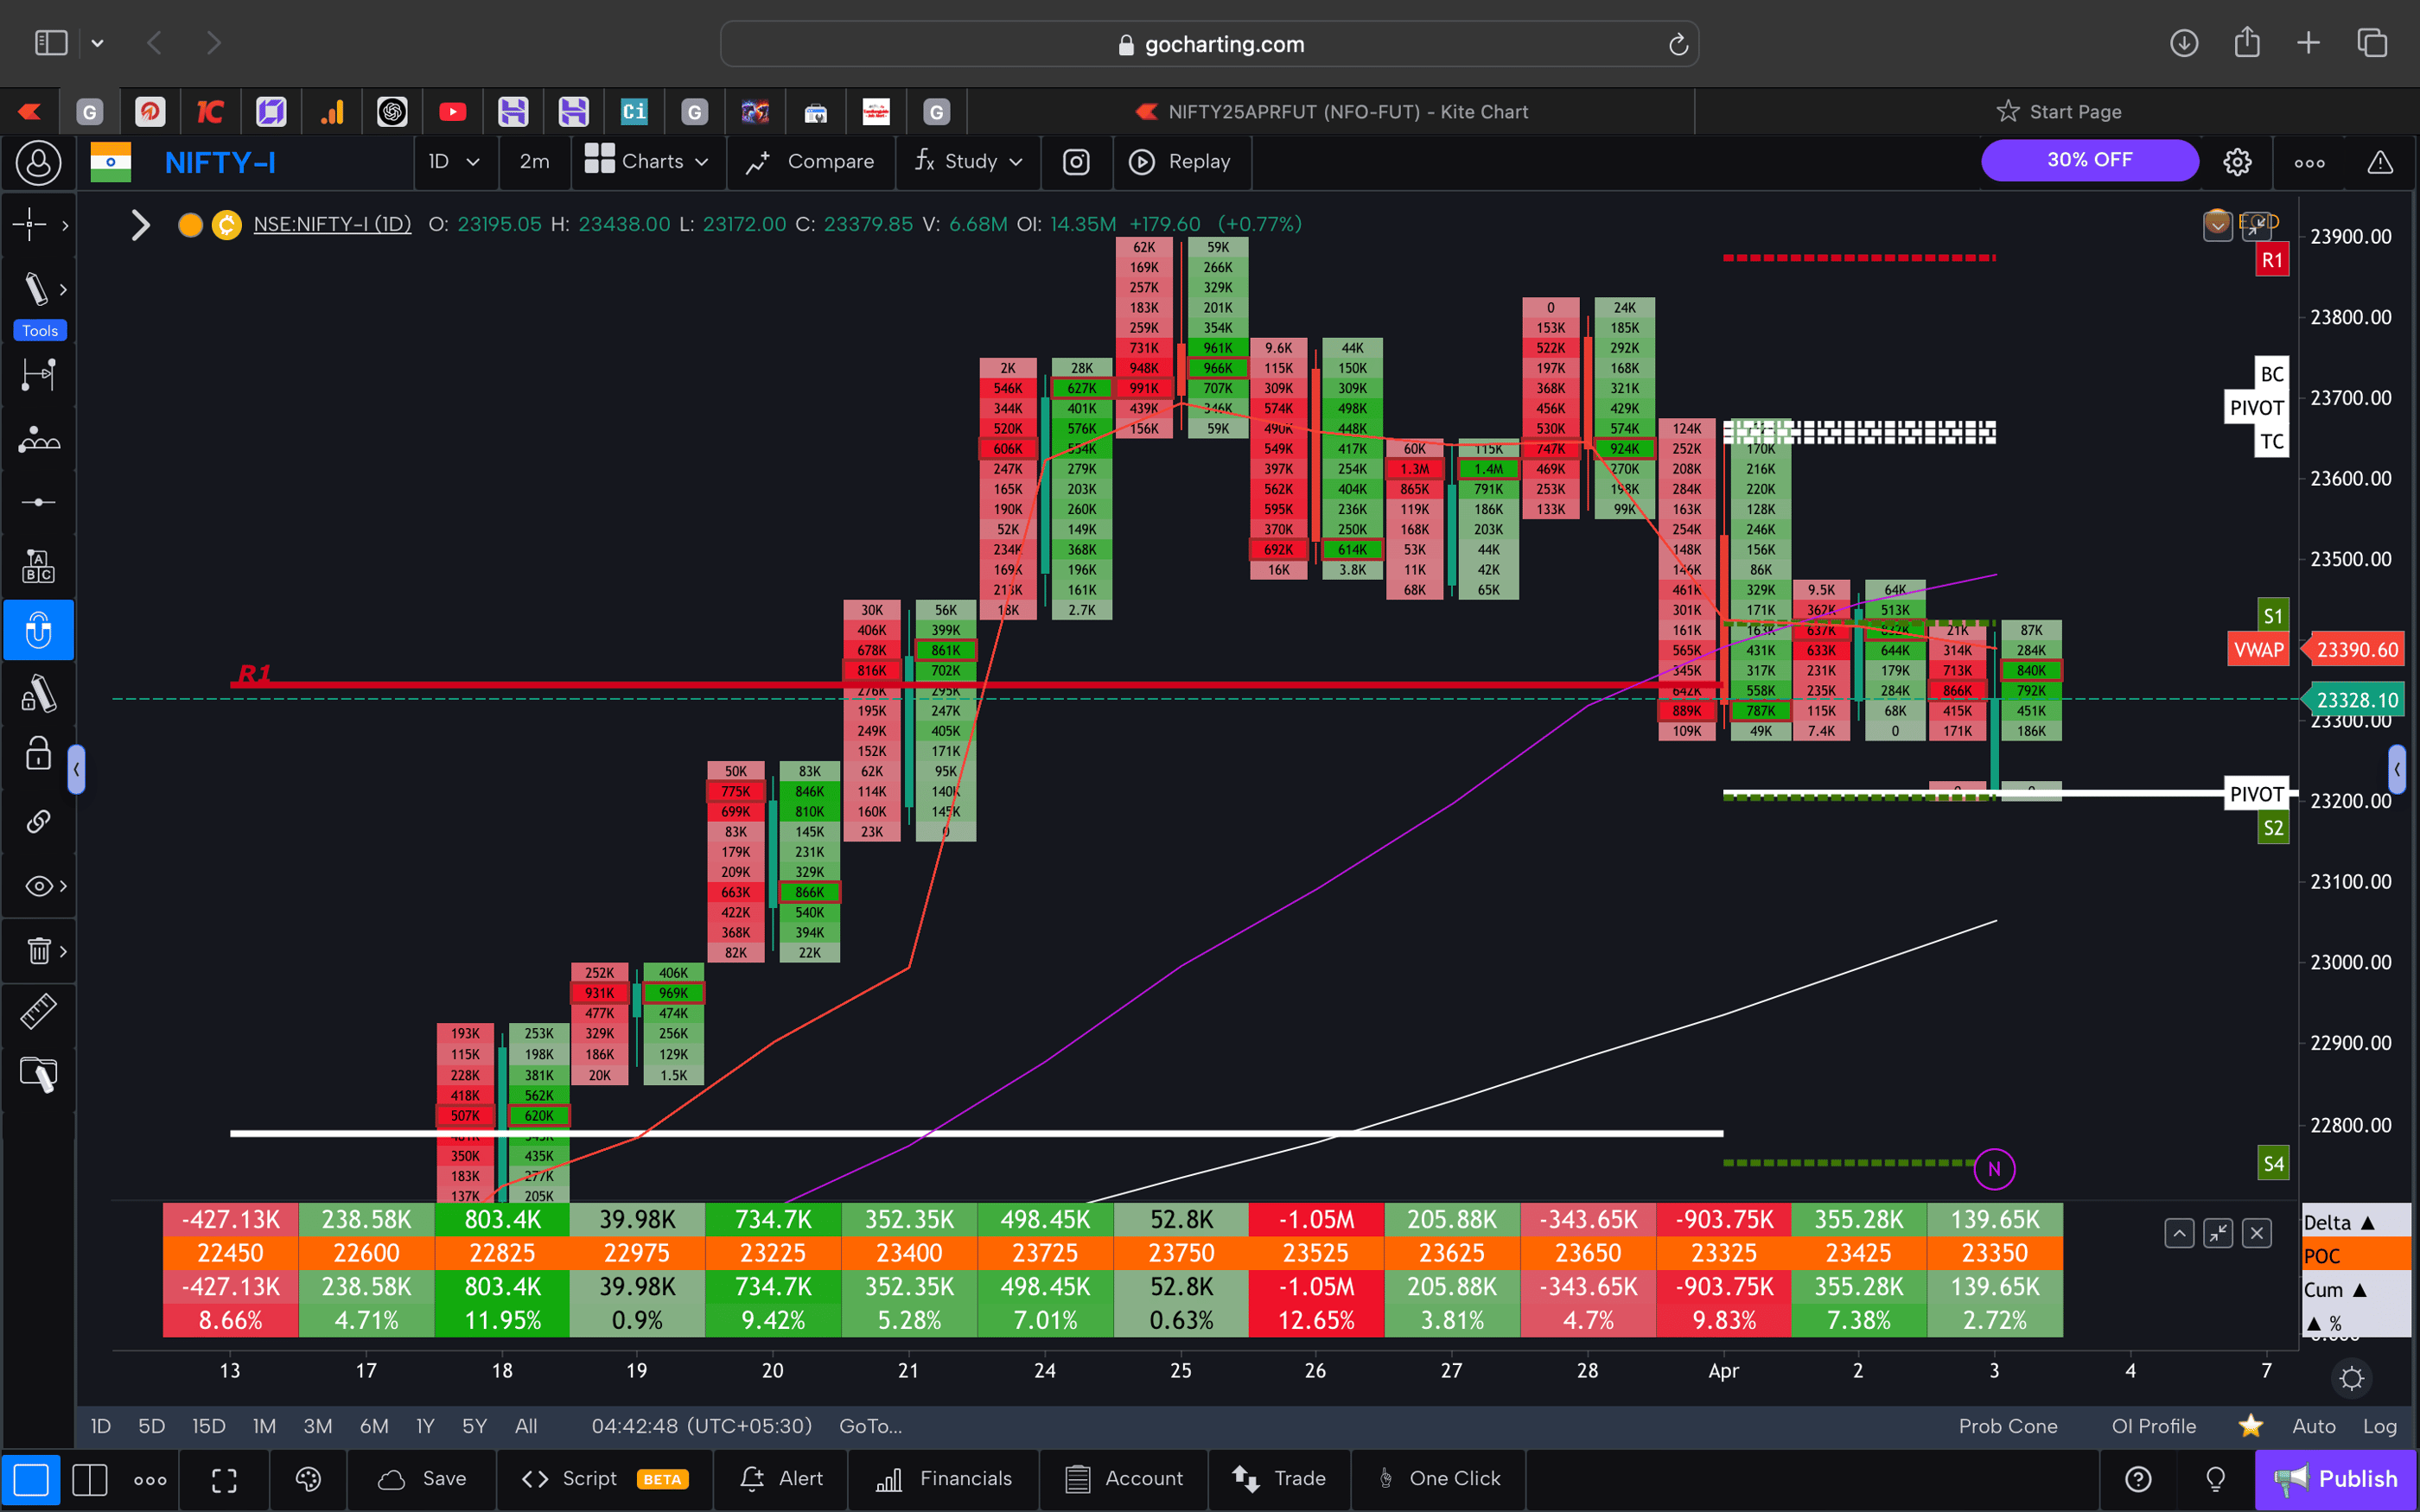Open the color palette in the bottom bar

pos(308,1479)
